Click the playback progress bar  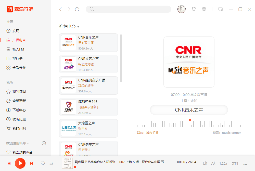[x=135, y=167]
